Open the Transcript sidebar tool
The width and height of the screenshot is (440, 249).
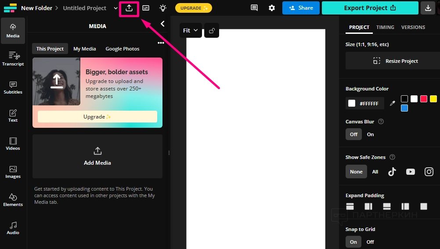click(x=13, y=59)
